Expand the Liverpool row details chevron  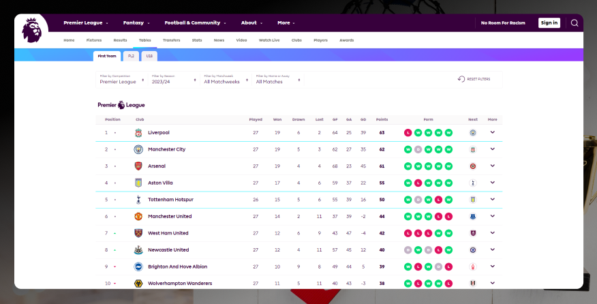point(492,132)
